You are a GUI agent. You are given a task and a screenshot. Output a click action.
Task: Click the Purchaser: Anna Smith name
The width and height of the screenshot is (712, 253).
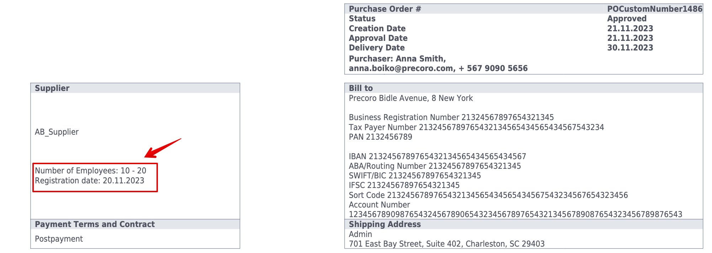pos(397,59)
